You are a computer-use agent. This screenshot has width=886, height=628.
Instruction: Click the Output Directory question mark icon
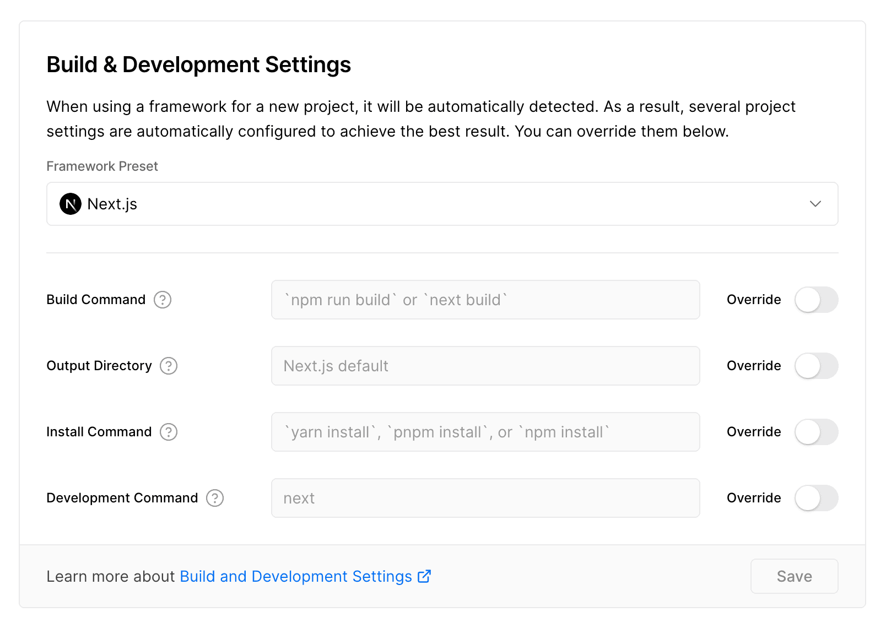169,366
